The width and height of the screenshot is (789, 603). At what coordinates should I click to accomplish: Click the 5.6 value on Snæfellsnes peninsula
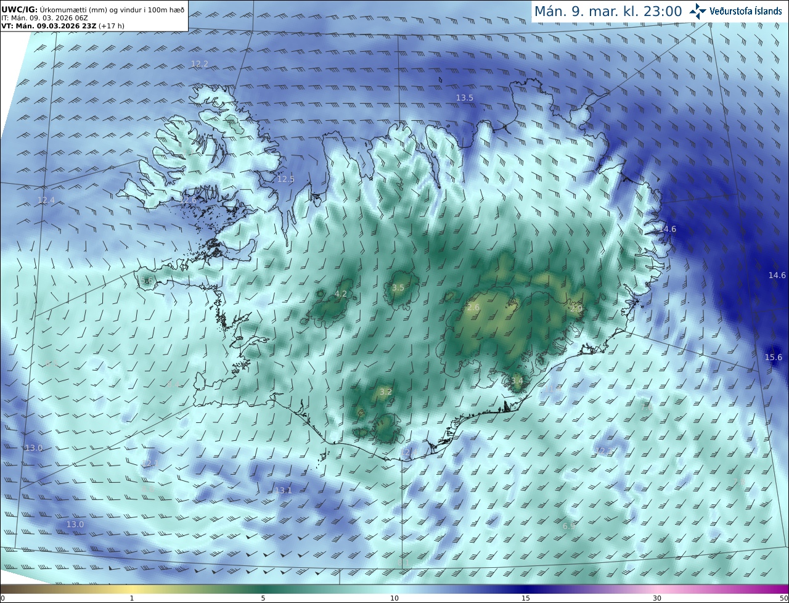point(146,281)
